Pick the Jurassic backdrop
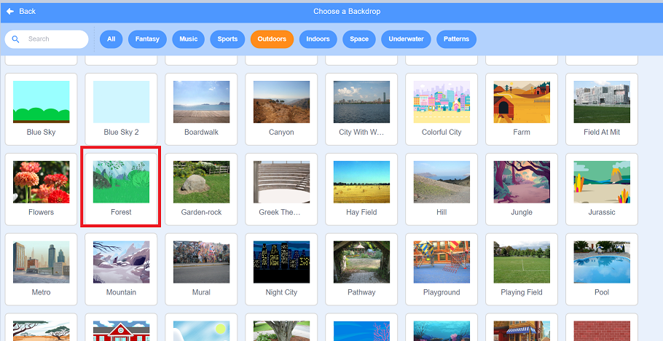 tap(602, 189)
